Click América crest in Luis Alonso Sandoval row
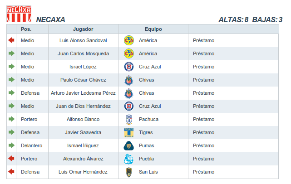The height and width of the screenshot is (184, 291). [x=129, y=40]
